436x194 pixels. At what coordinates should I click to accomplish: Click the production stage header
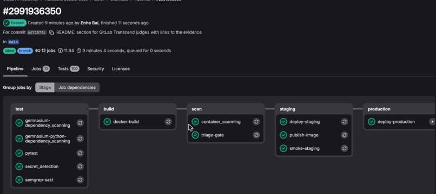[x=379, y=109]
